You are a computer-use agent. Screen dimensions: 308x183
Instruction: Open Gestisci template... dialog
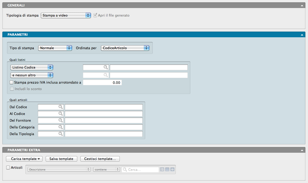point(100,159)
